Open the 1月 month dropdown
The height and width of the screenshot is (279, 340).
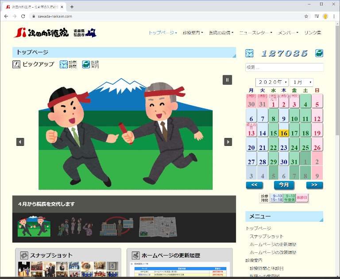[x=301, y=82]
